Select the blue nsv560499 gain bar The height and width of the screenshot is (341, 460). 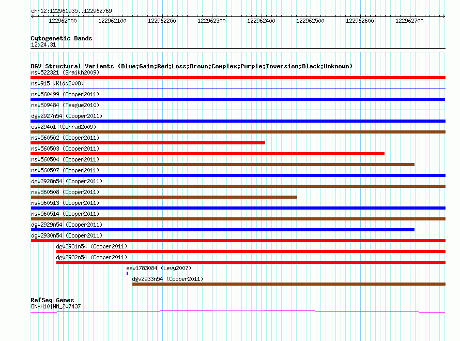click(238, 99)
